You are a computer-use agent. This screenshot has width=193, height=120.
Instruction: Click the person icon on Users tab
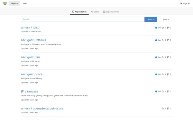coord(92,12)
